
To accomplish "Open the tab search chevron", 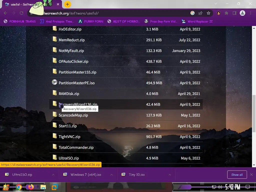I will [216, 3].
